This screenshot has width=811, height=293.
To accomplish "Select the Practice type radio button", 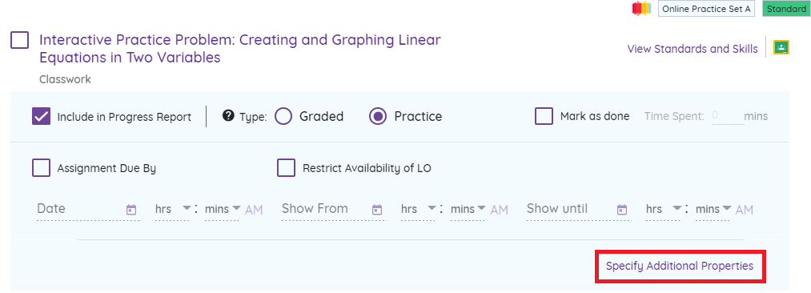I will (x=378, y=116).
